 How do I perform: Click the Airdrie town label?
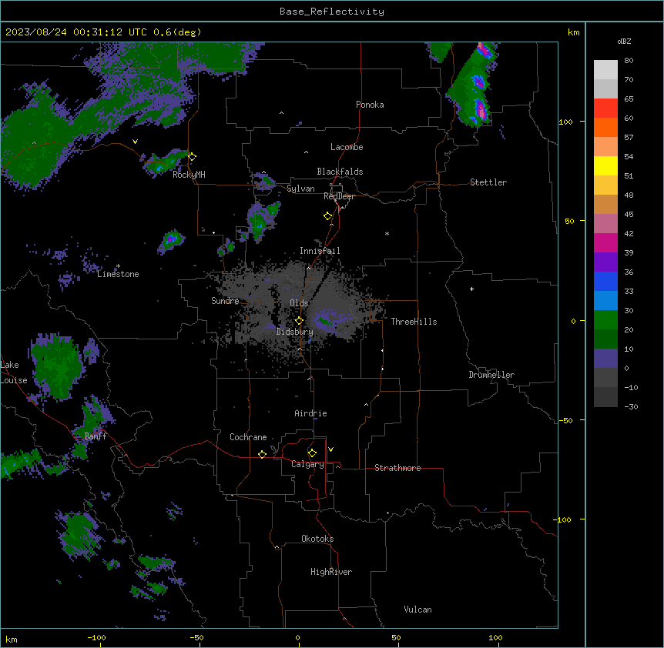pyautogui.click(x=310, y=413)
